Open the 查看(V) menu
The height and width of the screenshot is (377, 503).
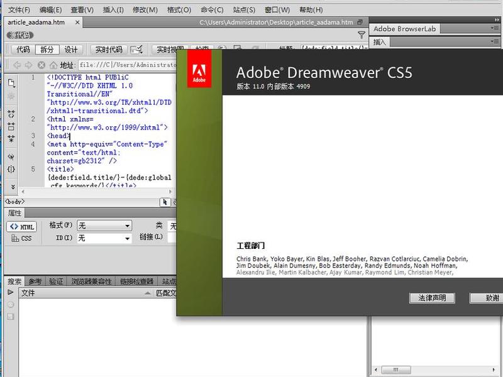point(82,10)
